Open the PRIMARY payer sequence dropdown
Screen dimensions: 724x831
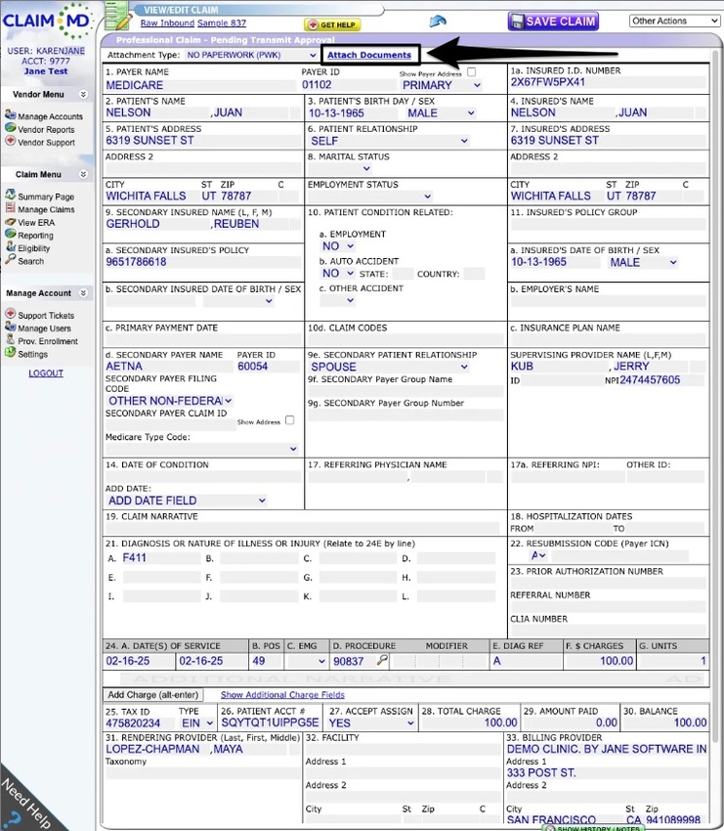[x=442, y=85]
